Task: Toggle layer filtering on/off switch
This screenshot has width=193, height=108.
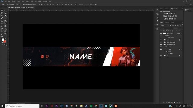Action: point(182,25)
